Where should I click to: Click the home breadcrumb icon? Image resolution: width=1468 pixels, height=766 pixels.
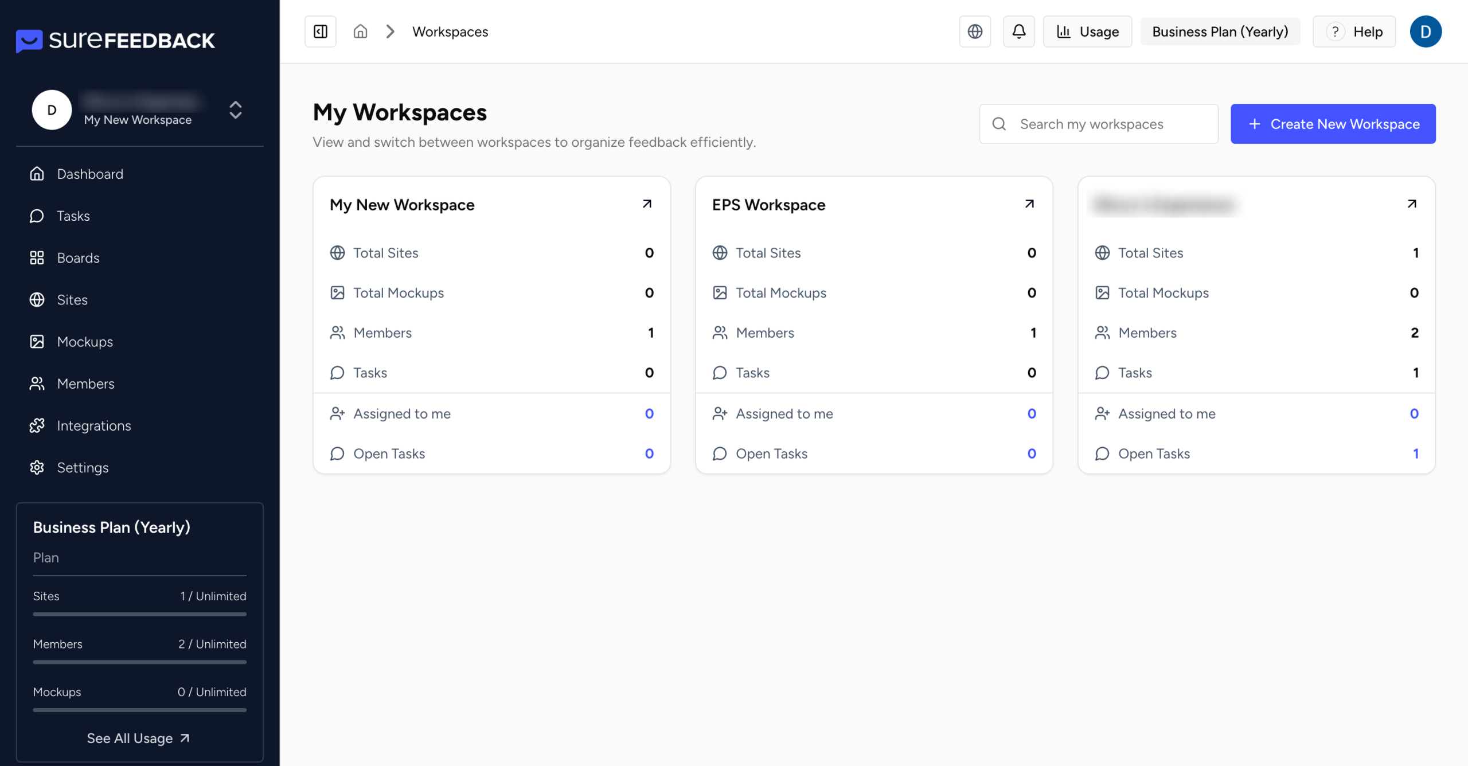tap(360, 32)
